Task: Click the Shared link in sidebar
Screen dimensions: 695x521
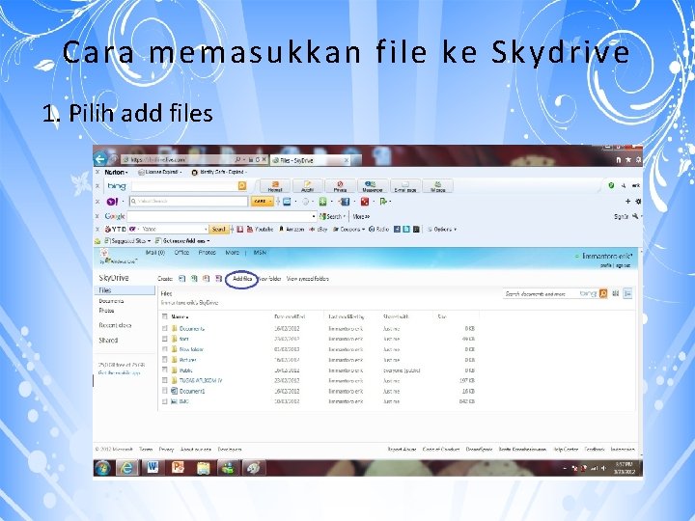Action: tap(108, 341)
